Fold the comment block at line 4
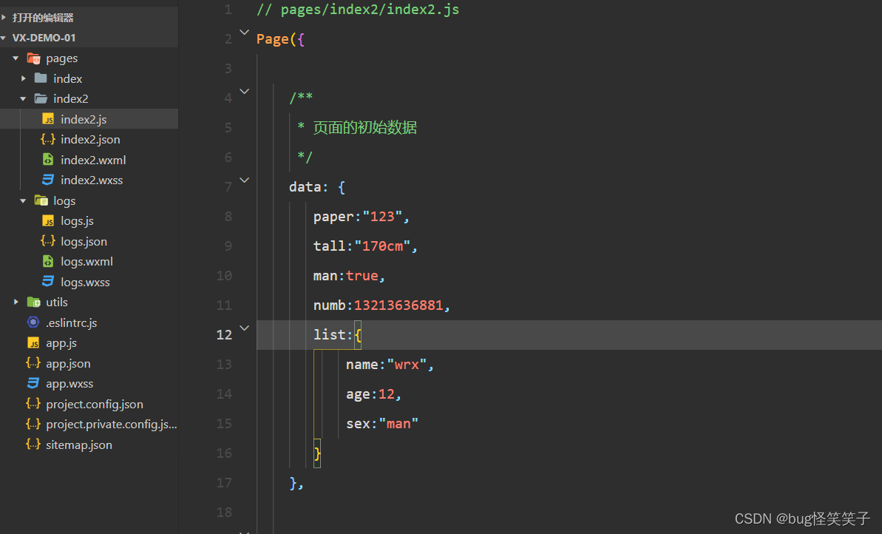 pyautogui.click(x=244, y=91)
